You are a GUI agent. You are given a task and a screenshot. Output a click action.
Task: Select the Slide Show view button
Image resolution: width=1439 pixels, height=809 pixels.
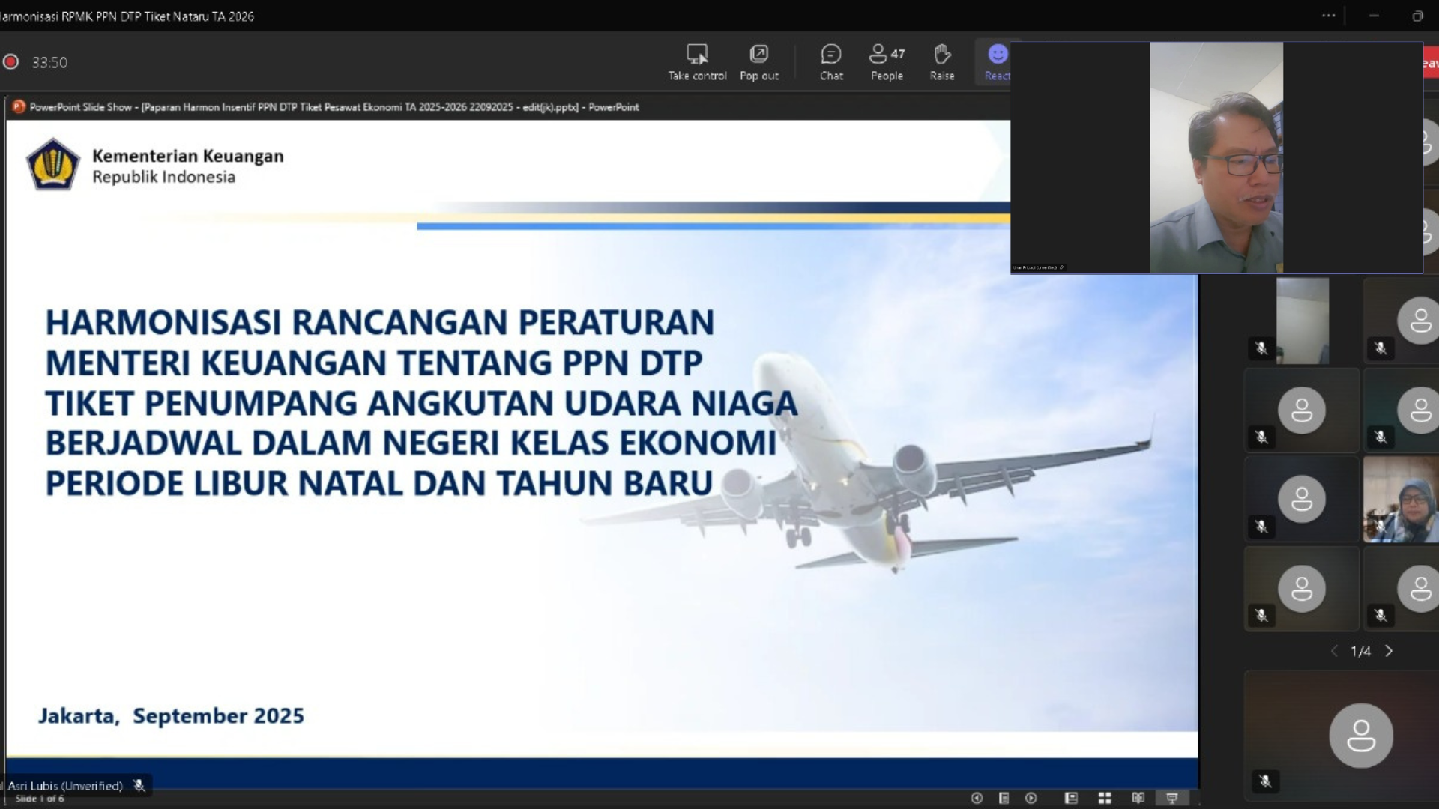1172,798
